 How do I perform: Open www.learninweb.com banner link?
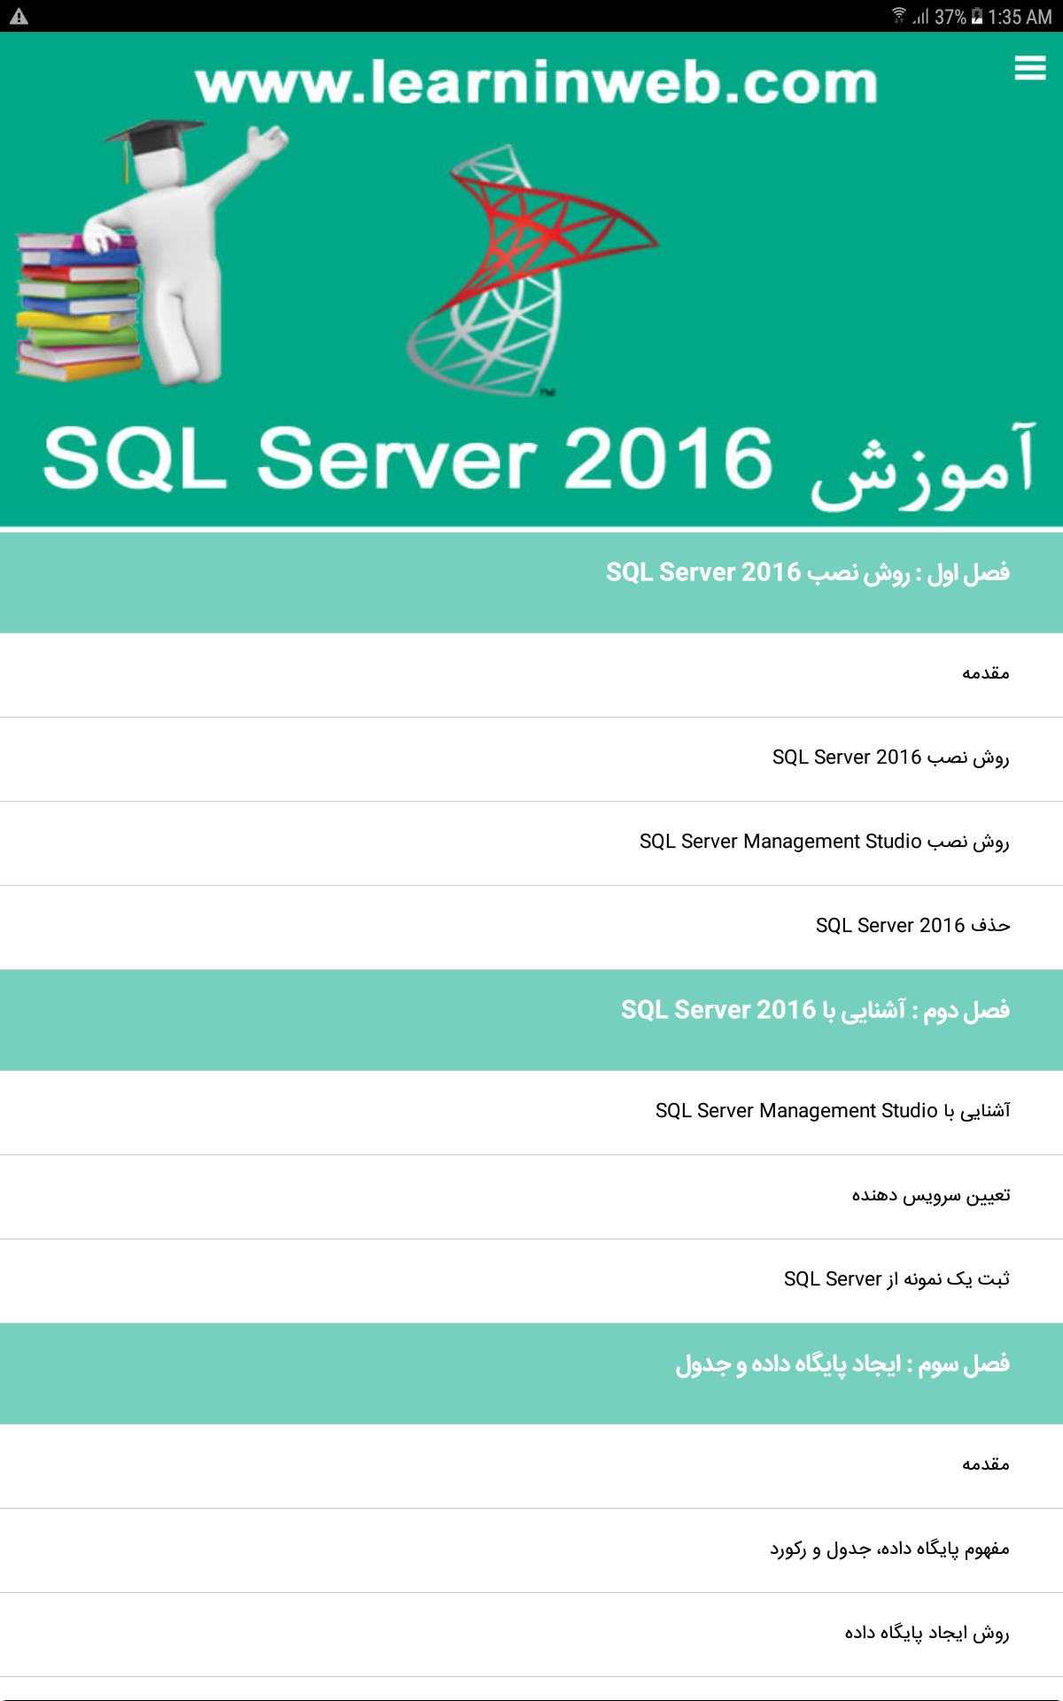click(536, 82)
